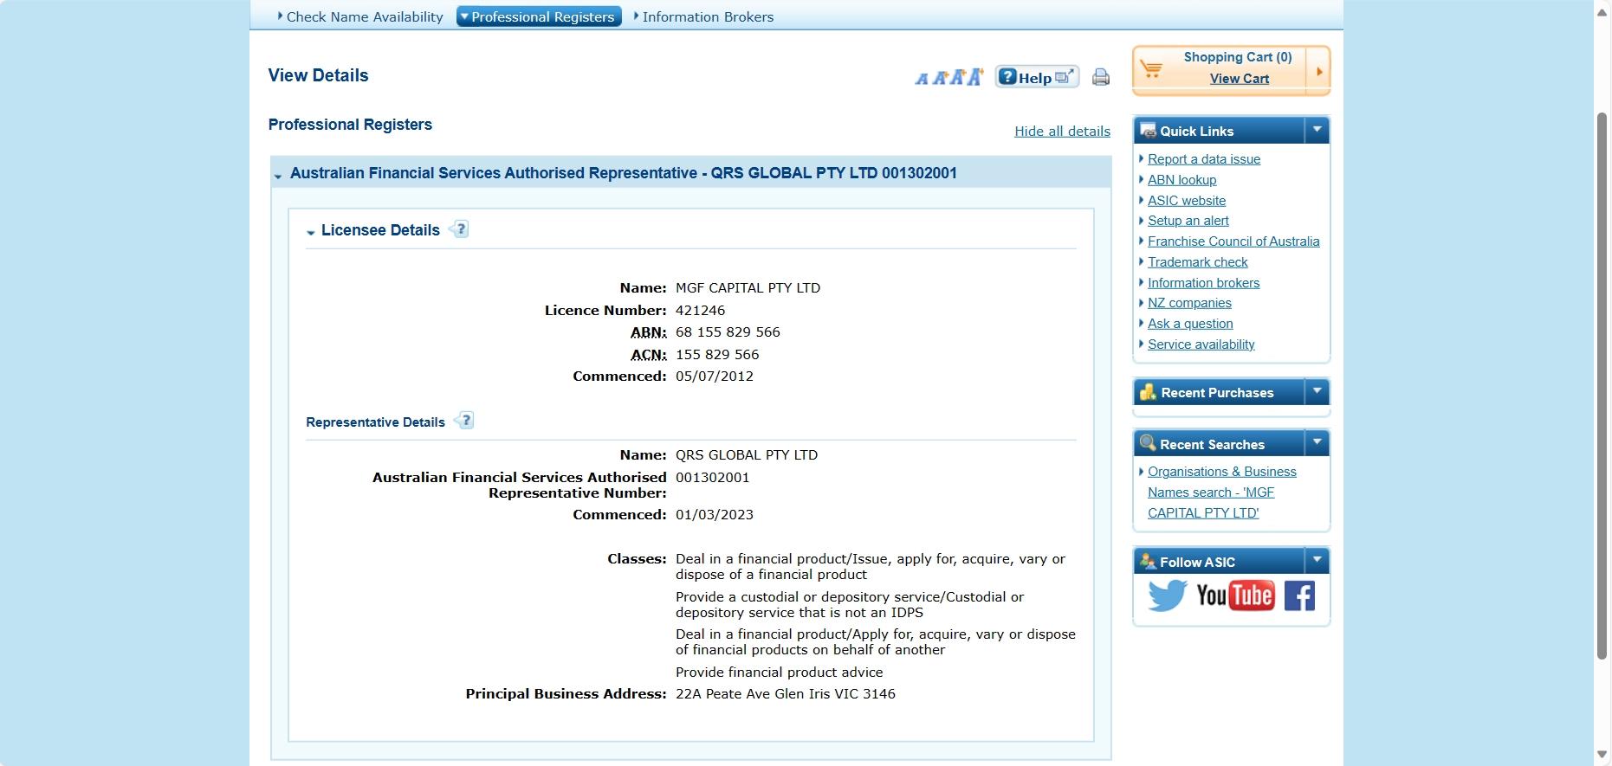Collapse the Recent Purchases panel
Viewport: 1612px width, 766px height.
pyautogui.click(x=1317, y=391)
